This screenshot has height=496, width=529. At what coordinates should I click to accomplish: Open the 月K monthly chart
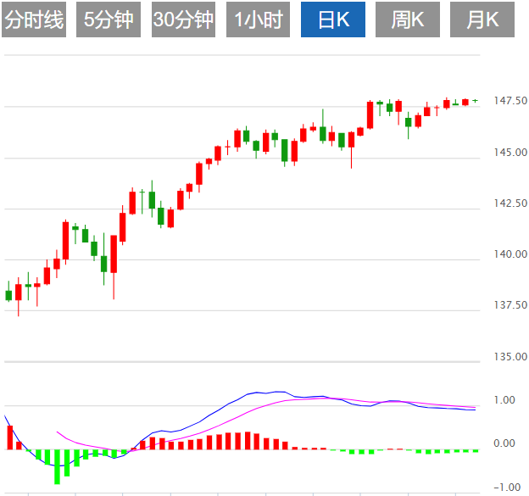point(483,20)
